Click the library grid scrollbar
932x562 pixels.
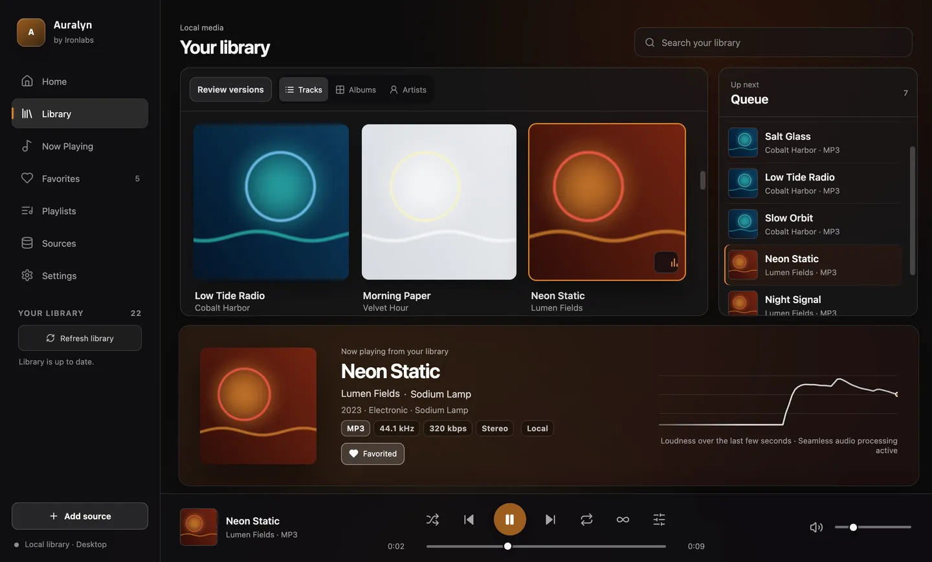tap(703, 180)
